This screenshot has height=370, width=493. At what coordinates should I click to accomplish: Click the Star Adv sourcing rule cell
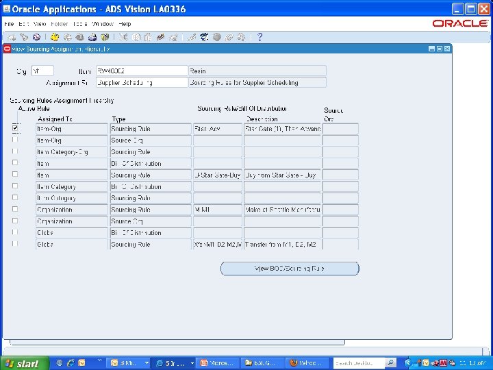pos(217,129)
